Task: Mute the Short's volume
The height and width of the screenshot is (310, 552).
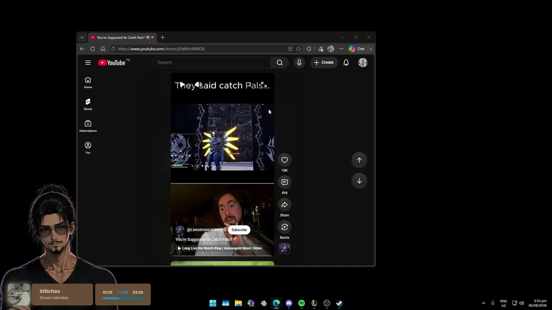Action: (198, 84)
